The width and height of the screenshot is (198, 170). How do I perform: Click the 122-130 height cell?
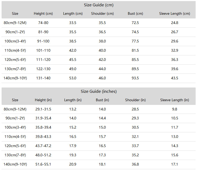click(x=43, y=69)
